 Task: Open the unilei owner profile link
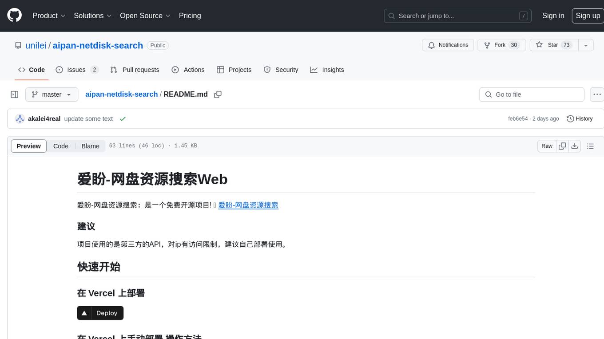click(36, 45)
